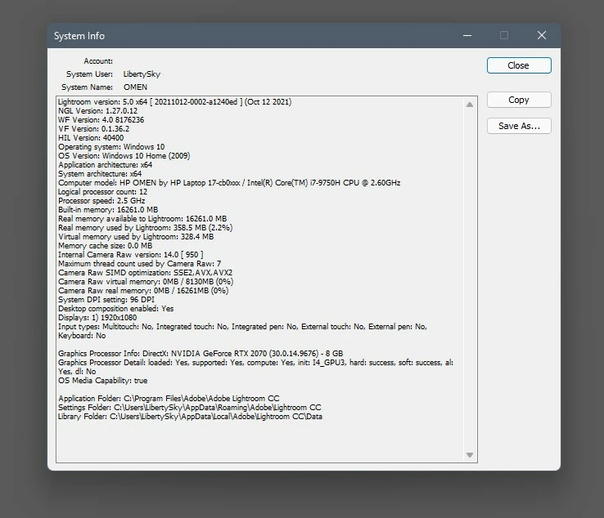Select the 'Internal Camera Raw version: 14.0' line
The width and height of the screenshot is (604, 518).
tap(131, 255)
